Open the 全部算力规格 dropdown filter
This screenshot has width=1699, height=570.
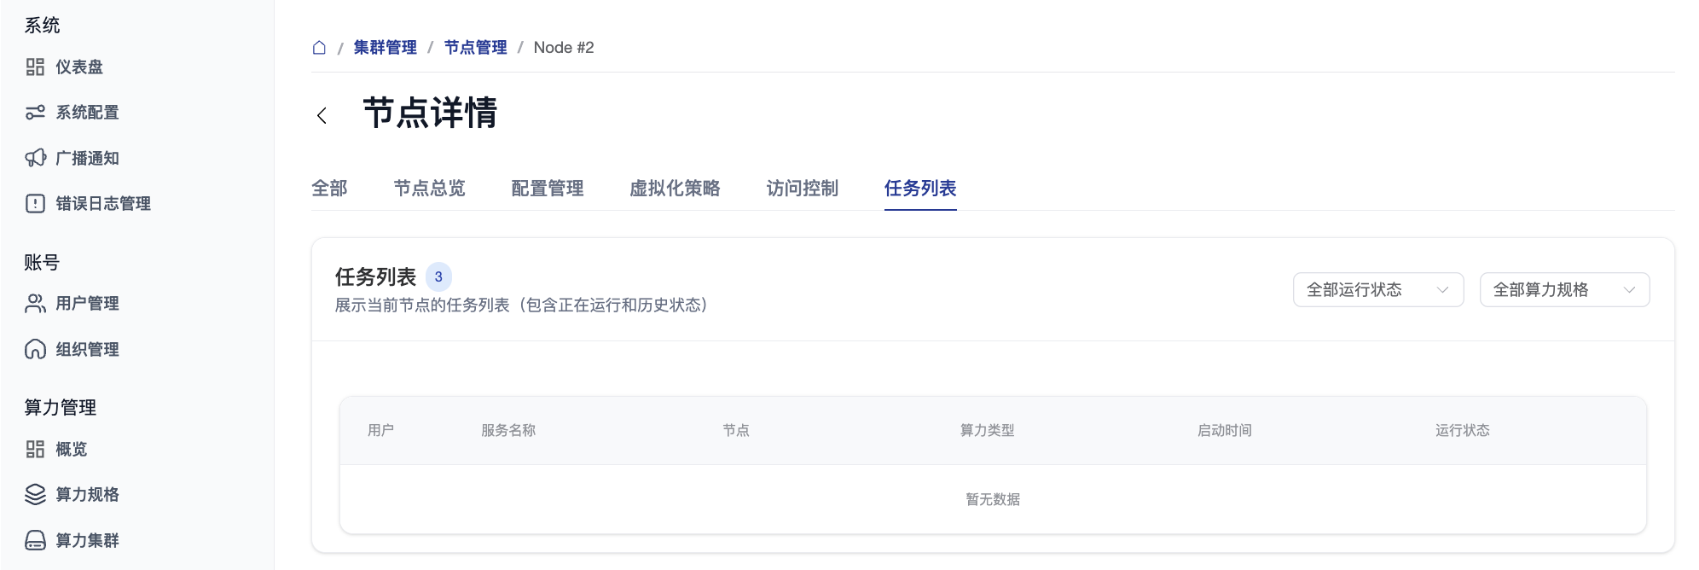tap(1563, 290)
